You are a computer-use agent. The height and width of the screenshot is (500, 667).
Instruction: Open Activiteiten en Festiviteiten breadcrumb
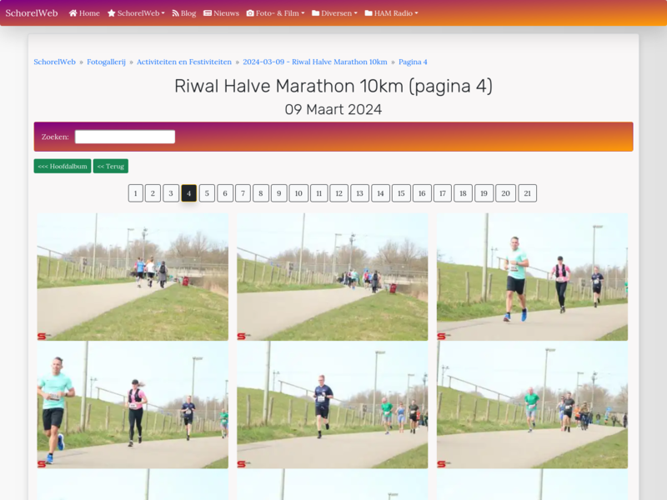pyautogui.click(x=184, y=62)
